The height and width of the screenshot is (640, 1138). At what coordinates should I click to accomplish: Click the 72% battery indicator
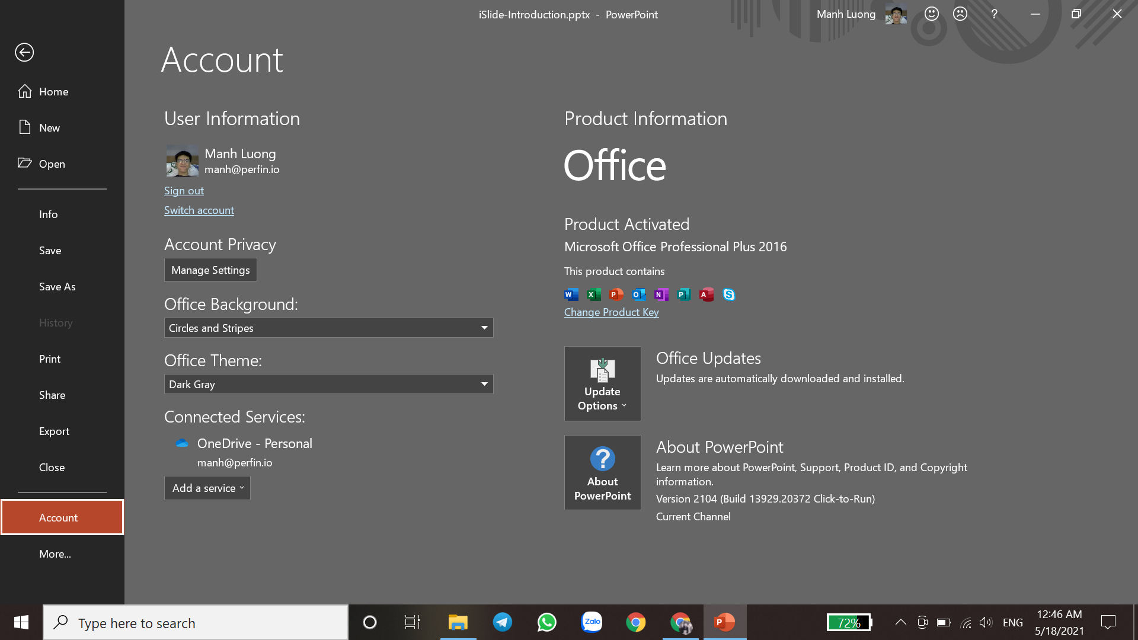tap(849, 622)
